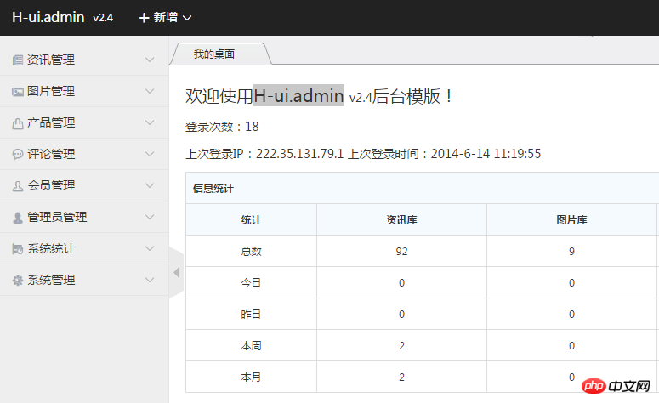Click the v2.4 version label in header
Screen dimensions: 659x403
103,18
